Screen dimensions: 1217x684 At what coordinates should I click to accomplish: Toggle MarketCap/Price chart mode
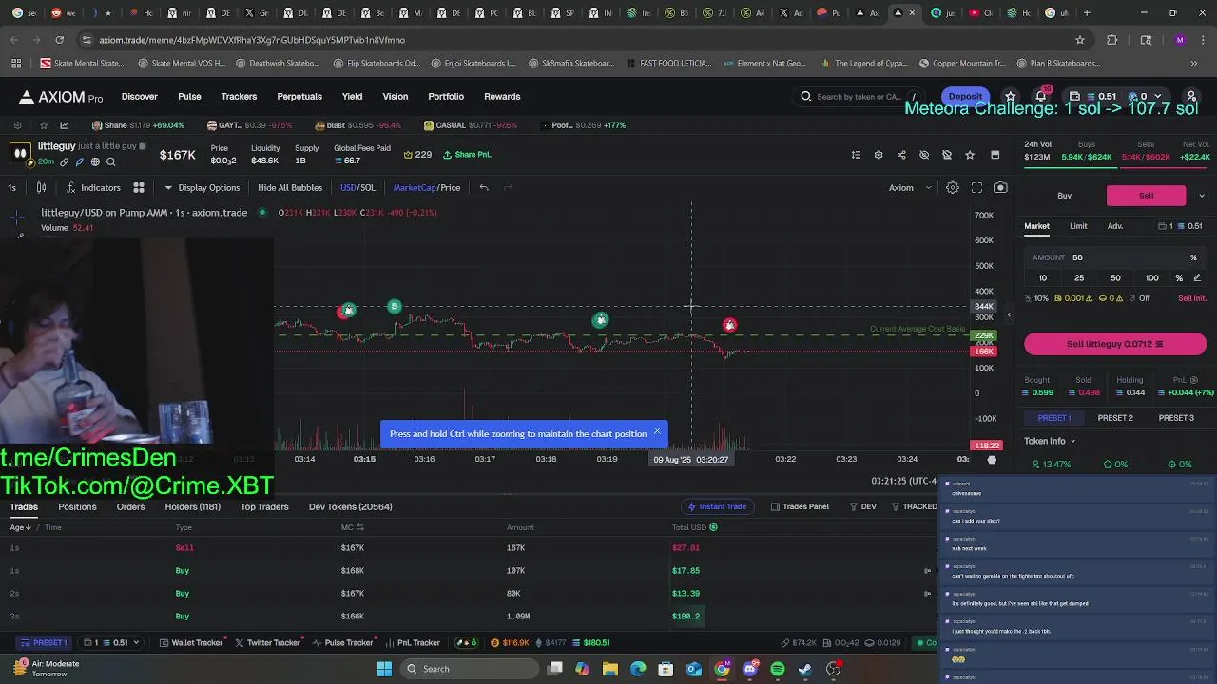coord(427,188)
